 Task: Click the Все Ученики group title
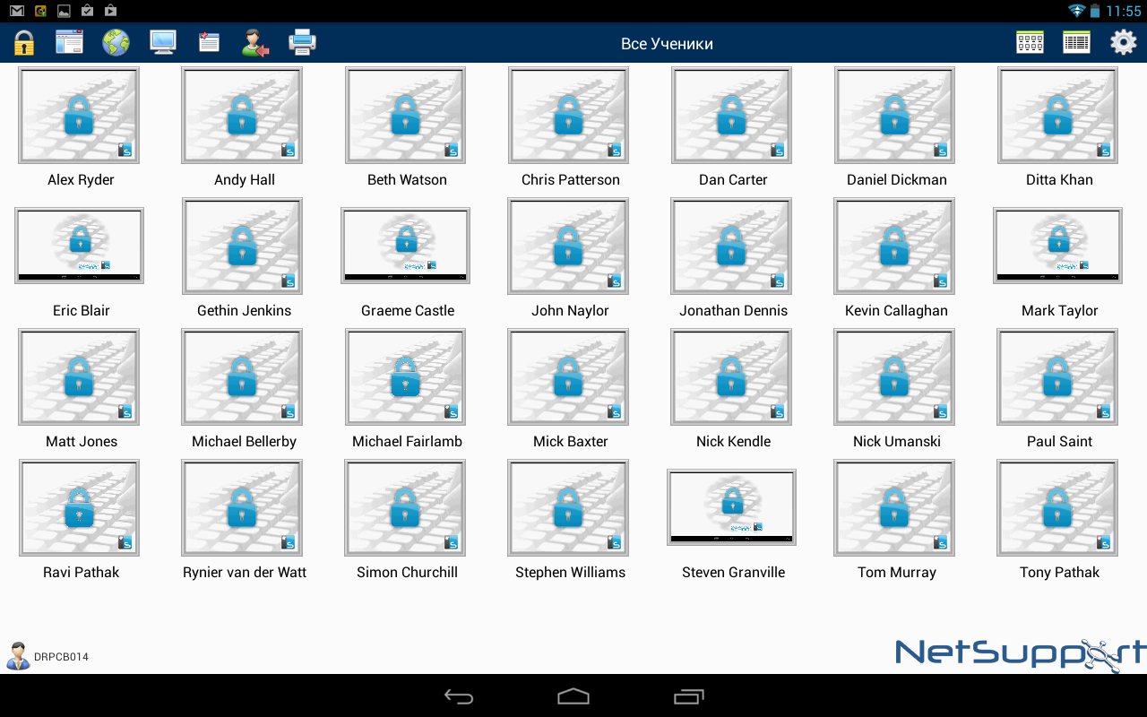[x=667, y=44]
